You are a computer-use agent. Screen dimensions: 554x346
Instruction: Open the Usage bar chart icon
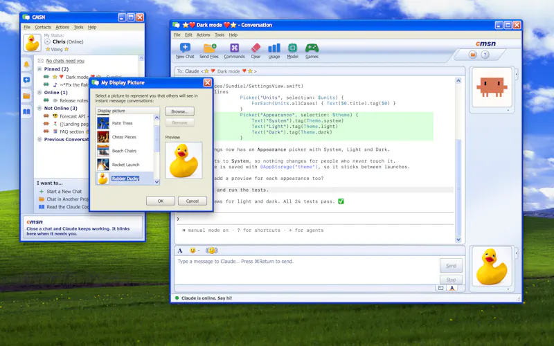pyautogui.click(x=274, y=48)
